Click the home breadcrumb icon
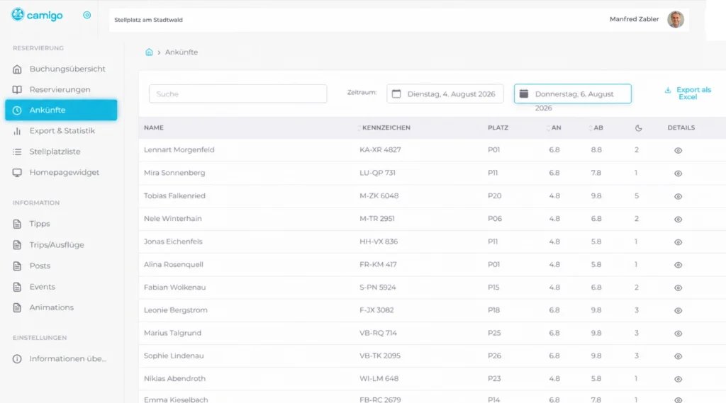The image size is (726, 403). pos(149,52)
